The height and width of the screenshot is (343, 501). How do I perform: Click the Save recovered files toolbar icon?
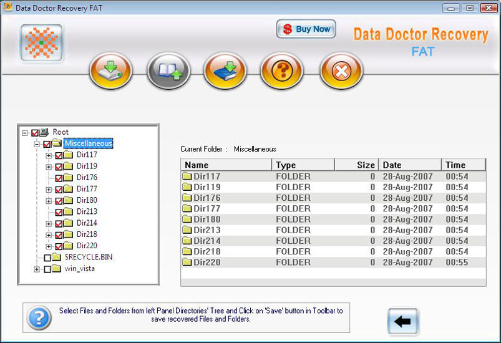[225, 71]
